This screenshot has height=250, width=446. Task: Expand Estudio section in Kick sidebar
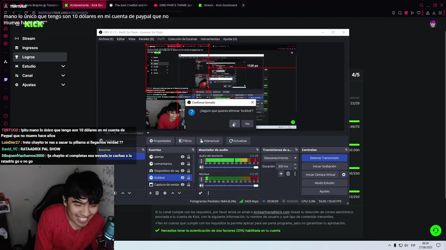(x=63, y=66)
